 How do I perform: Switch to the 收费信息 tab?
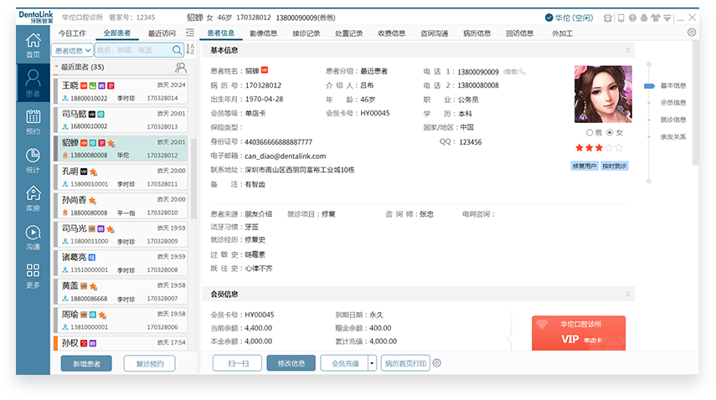[391, 33]
